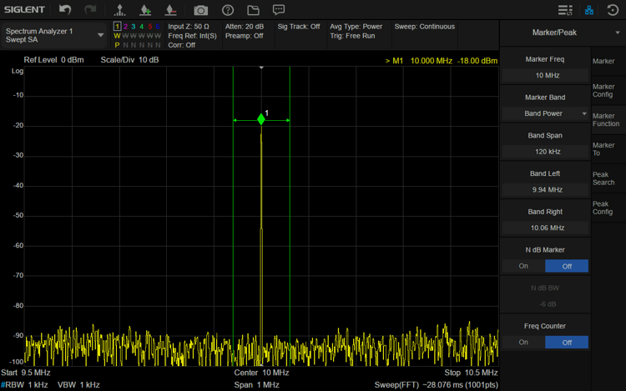The height and width of the screenshot is (391, 626).
Task: Edit the Band Right 10.06 MHz field
Action: pyautogui.click(x=545, y=228)
